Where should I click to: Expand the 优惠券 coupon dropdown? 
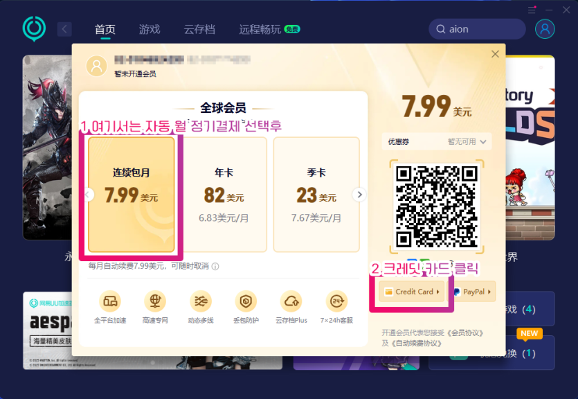(437, 141)
